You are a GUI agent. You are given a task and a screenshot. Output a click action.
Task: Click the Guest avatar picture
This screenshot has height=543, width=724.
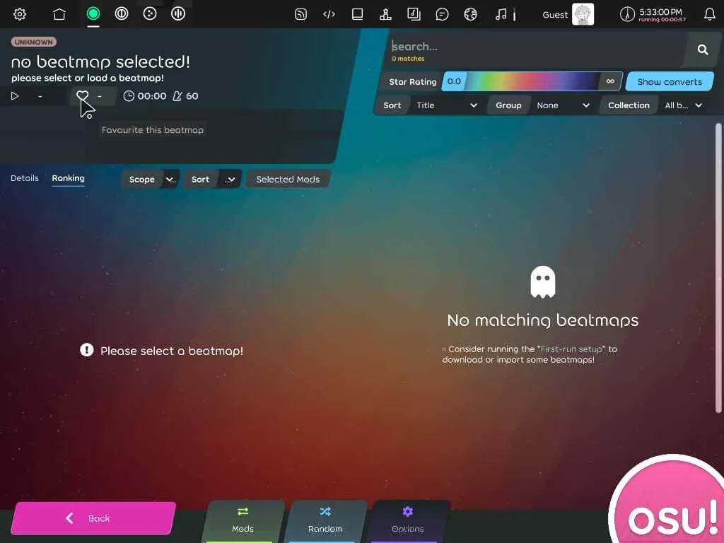(x=583, y=14)
